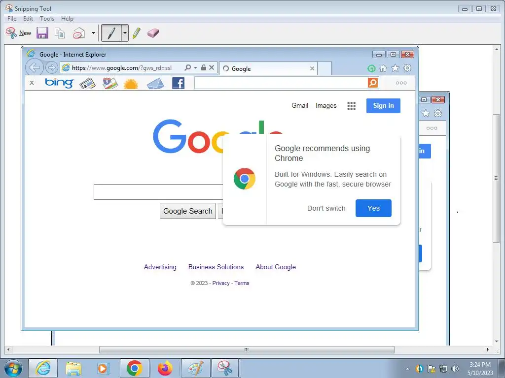Viewport: 505px width, 378px height.
Task: Click Don't switch in Chrome prompt
Action: 326,208
